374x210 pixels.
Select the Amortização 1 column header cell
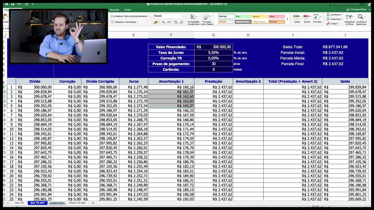click(x=171, y=81)
